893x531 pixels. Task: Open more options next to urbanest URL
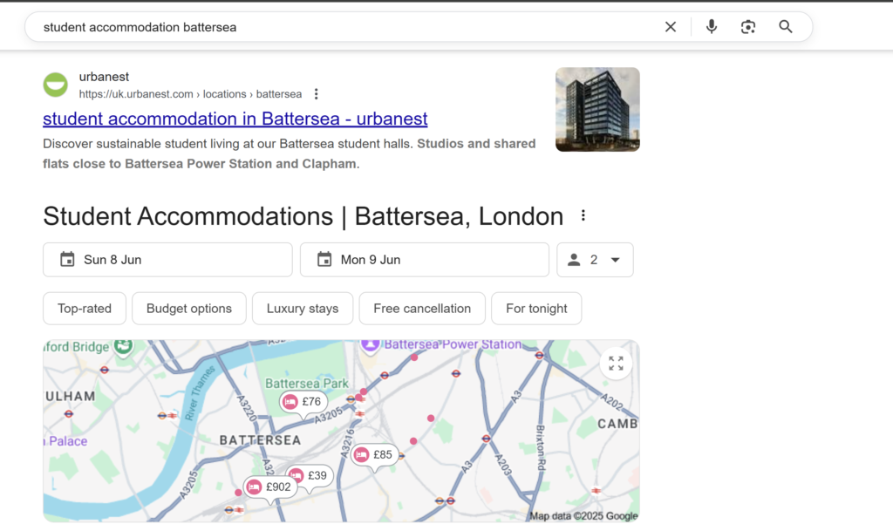click(316, 94)
